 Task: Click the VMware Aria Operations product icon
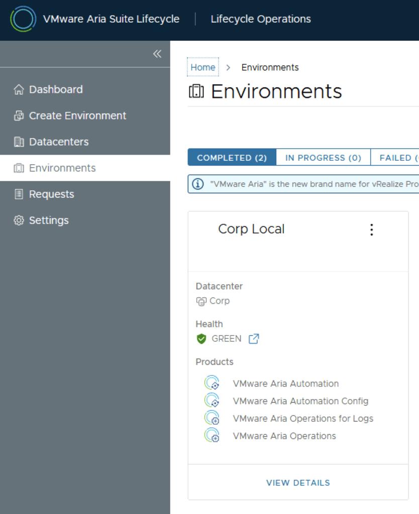point(212,436)
